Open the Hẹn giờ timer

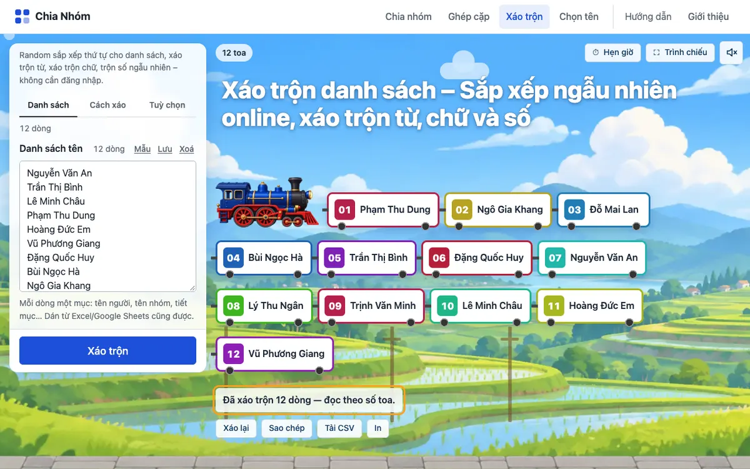[x=613, y=53]
